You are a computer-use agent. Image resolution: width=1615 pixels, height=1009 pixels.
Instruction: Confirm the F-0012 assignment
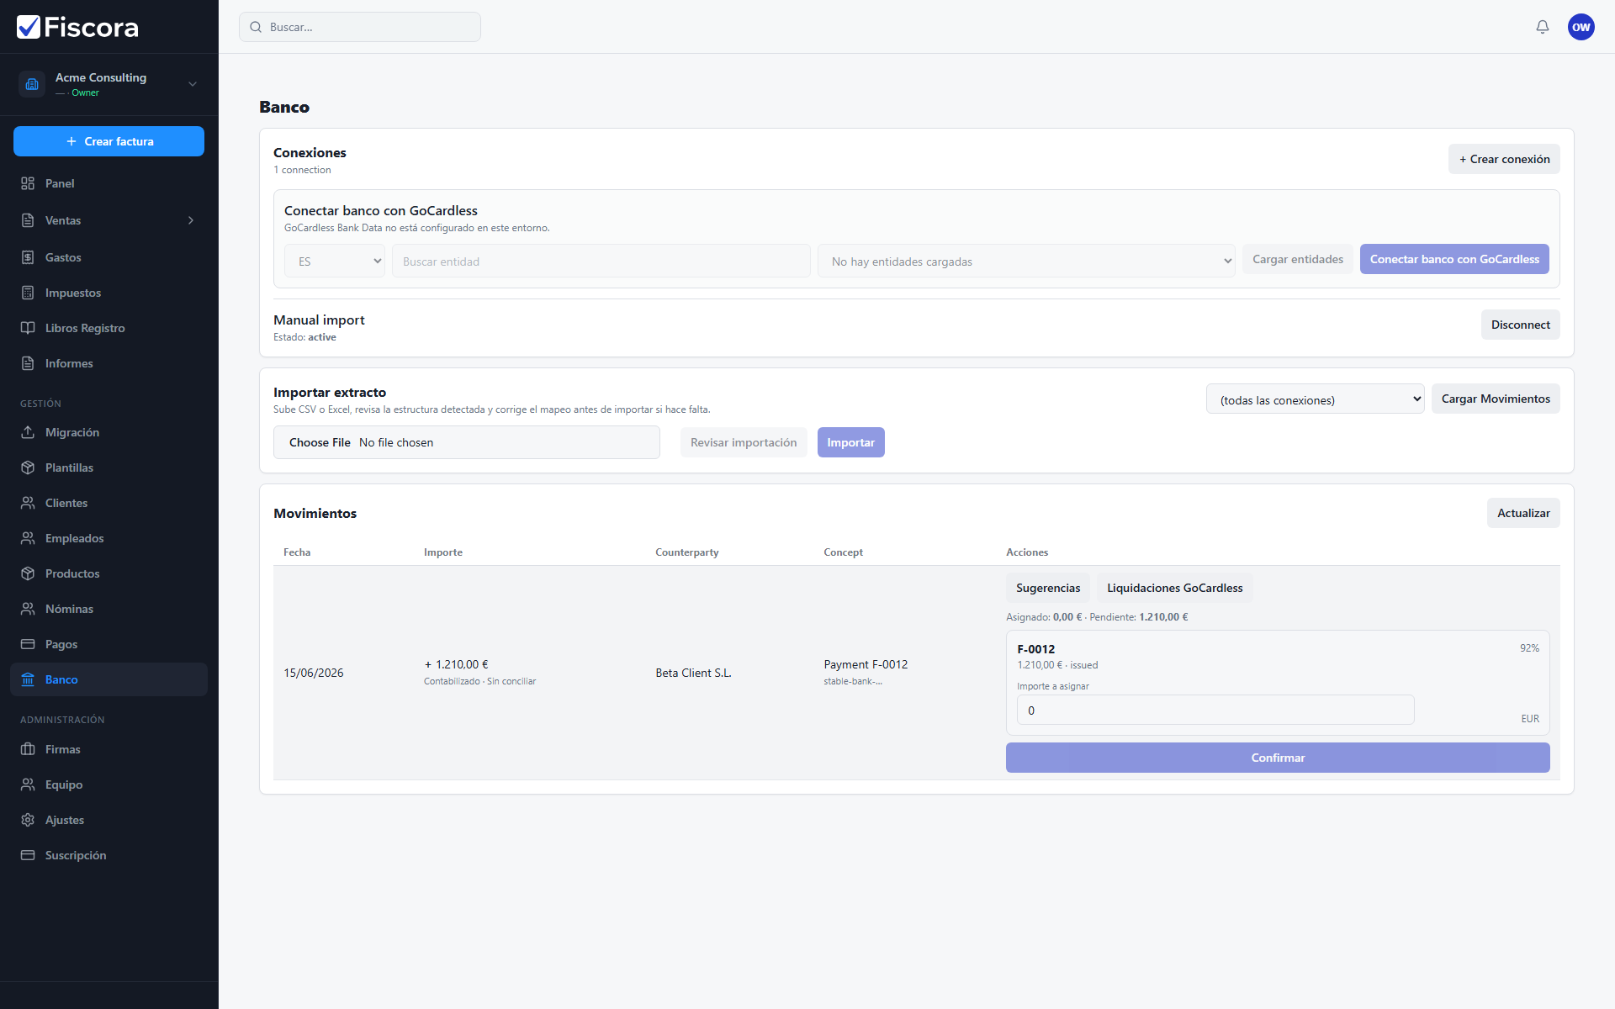[1278, 758]
